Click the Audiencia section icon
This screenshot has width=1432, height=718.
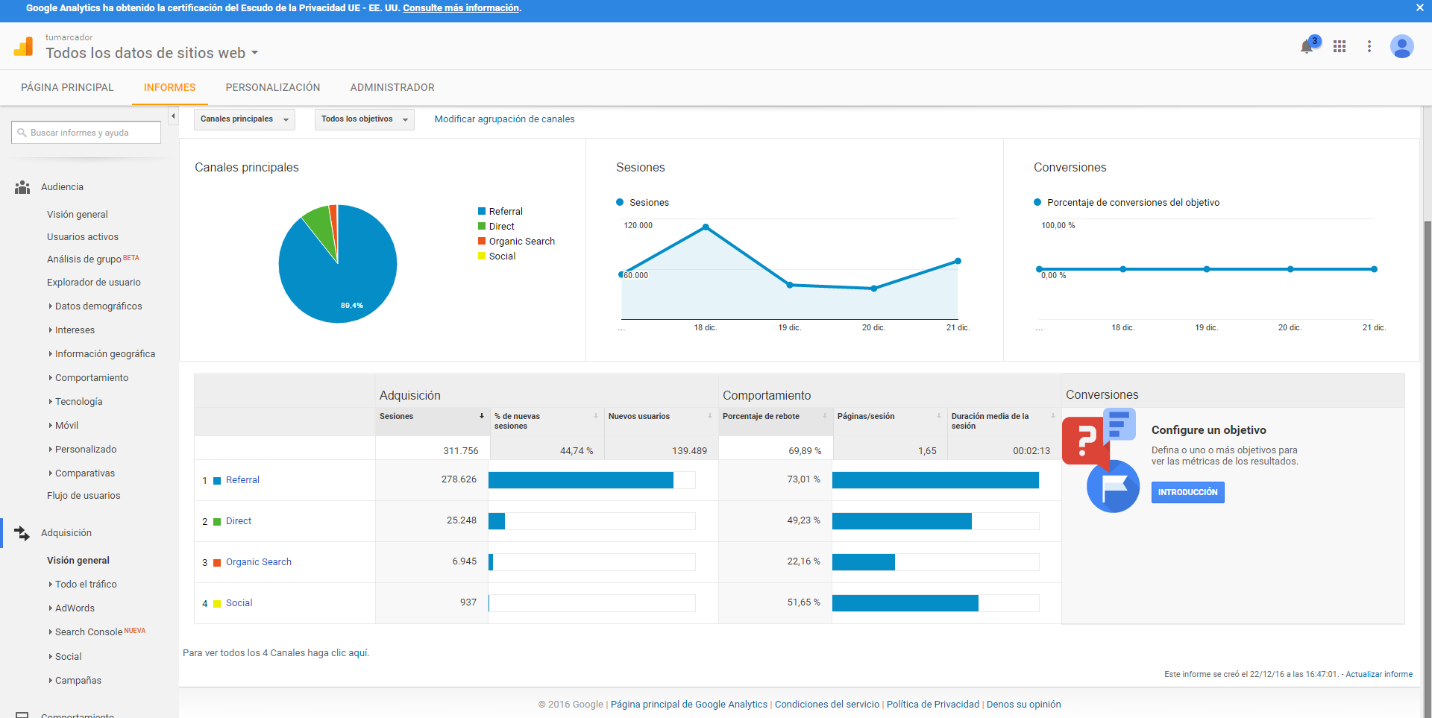click(x=22, y=187)
